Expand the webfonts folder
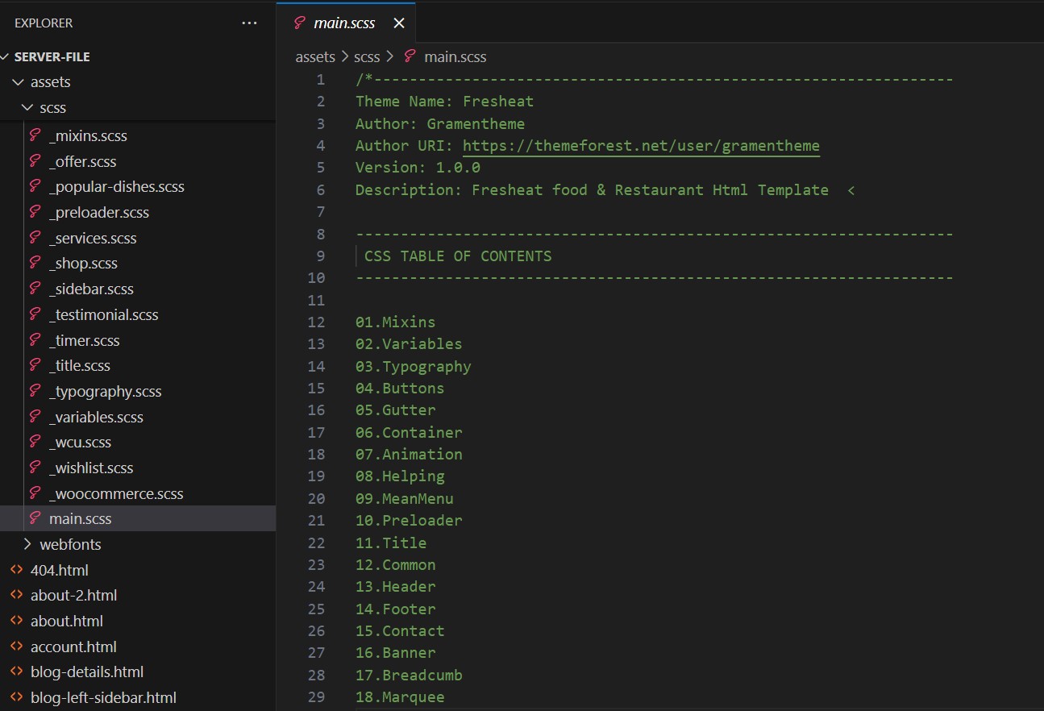This screenshot has height=711, width=1044. click(x=27, y=544)
